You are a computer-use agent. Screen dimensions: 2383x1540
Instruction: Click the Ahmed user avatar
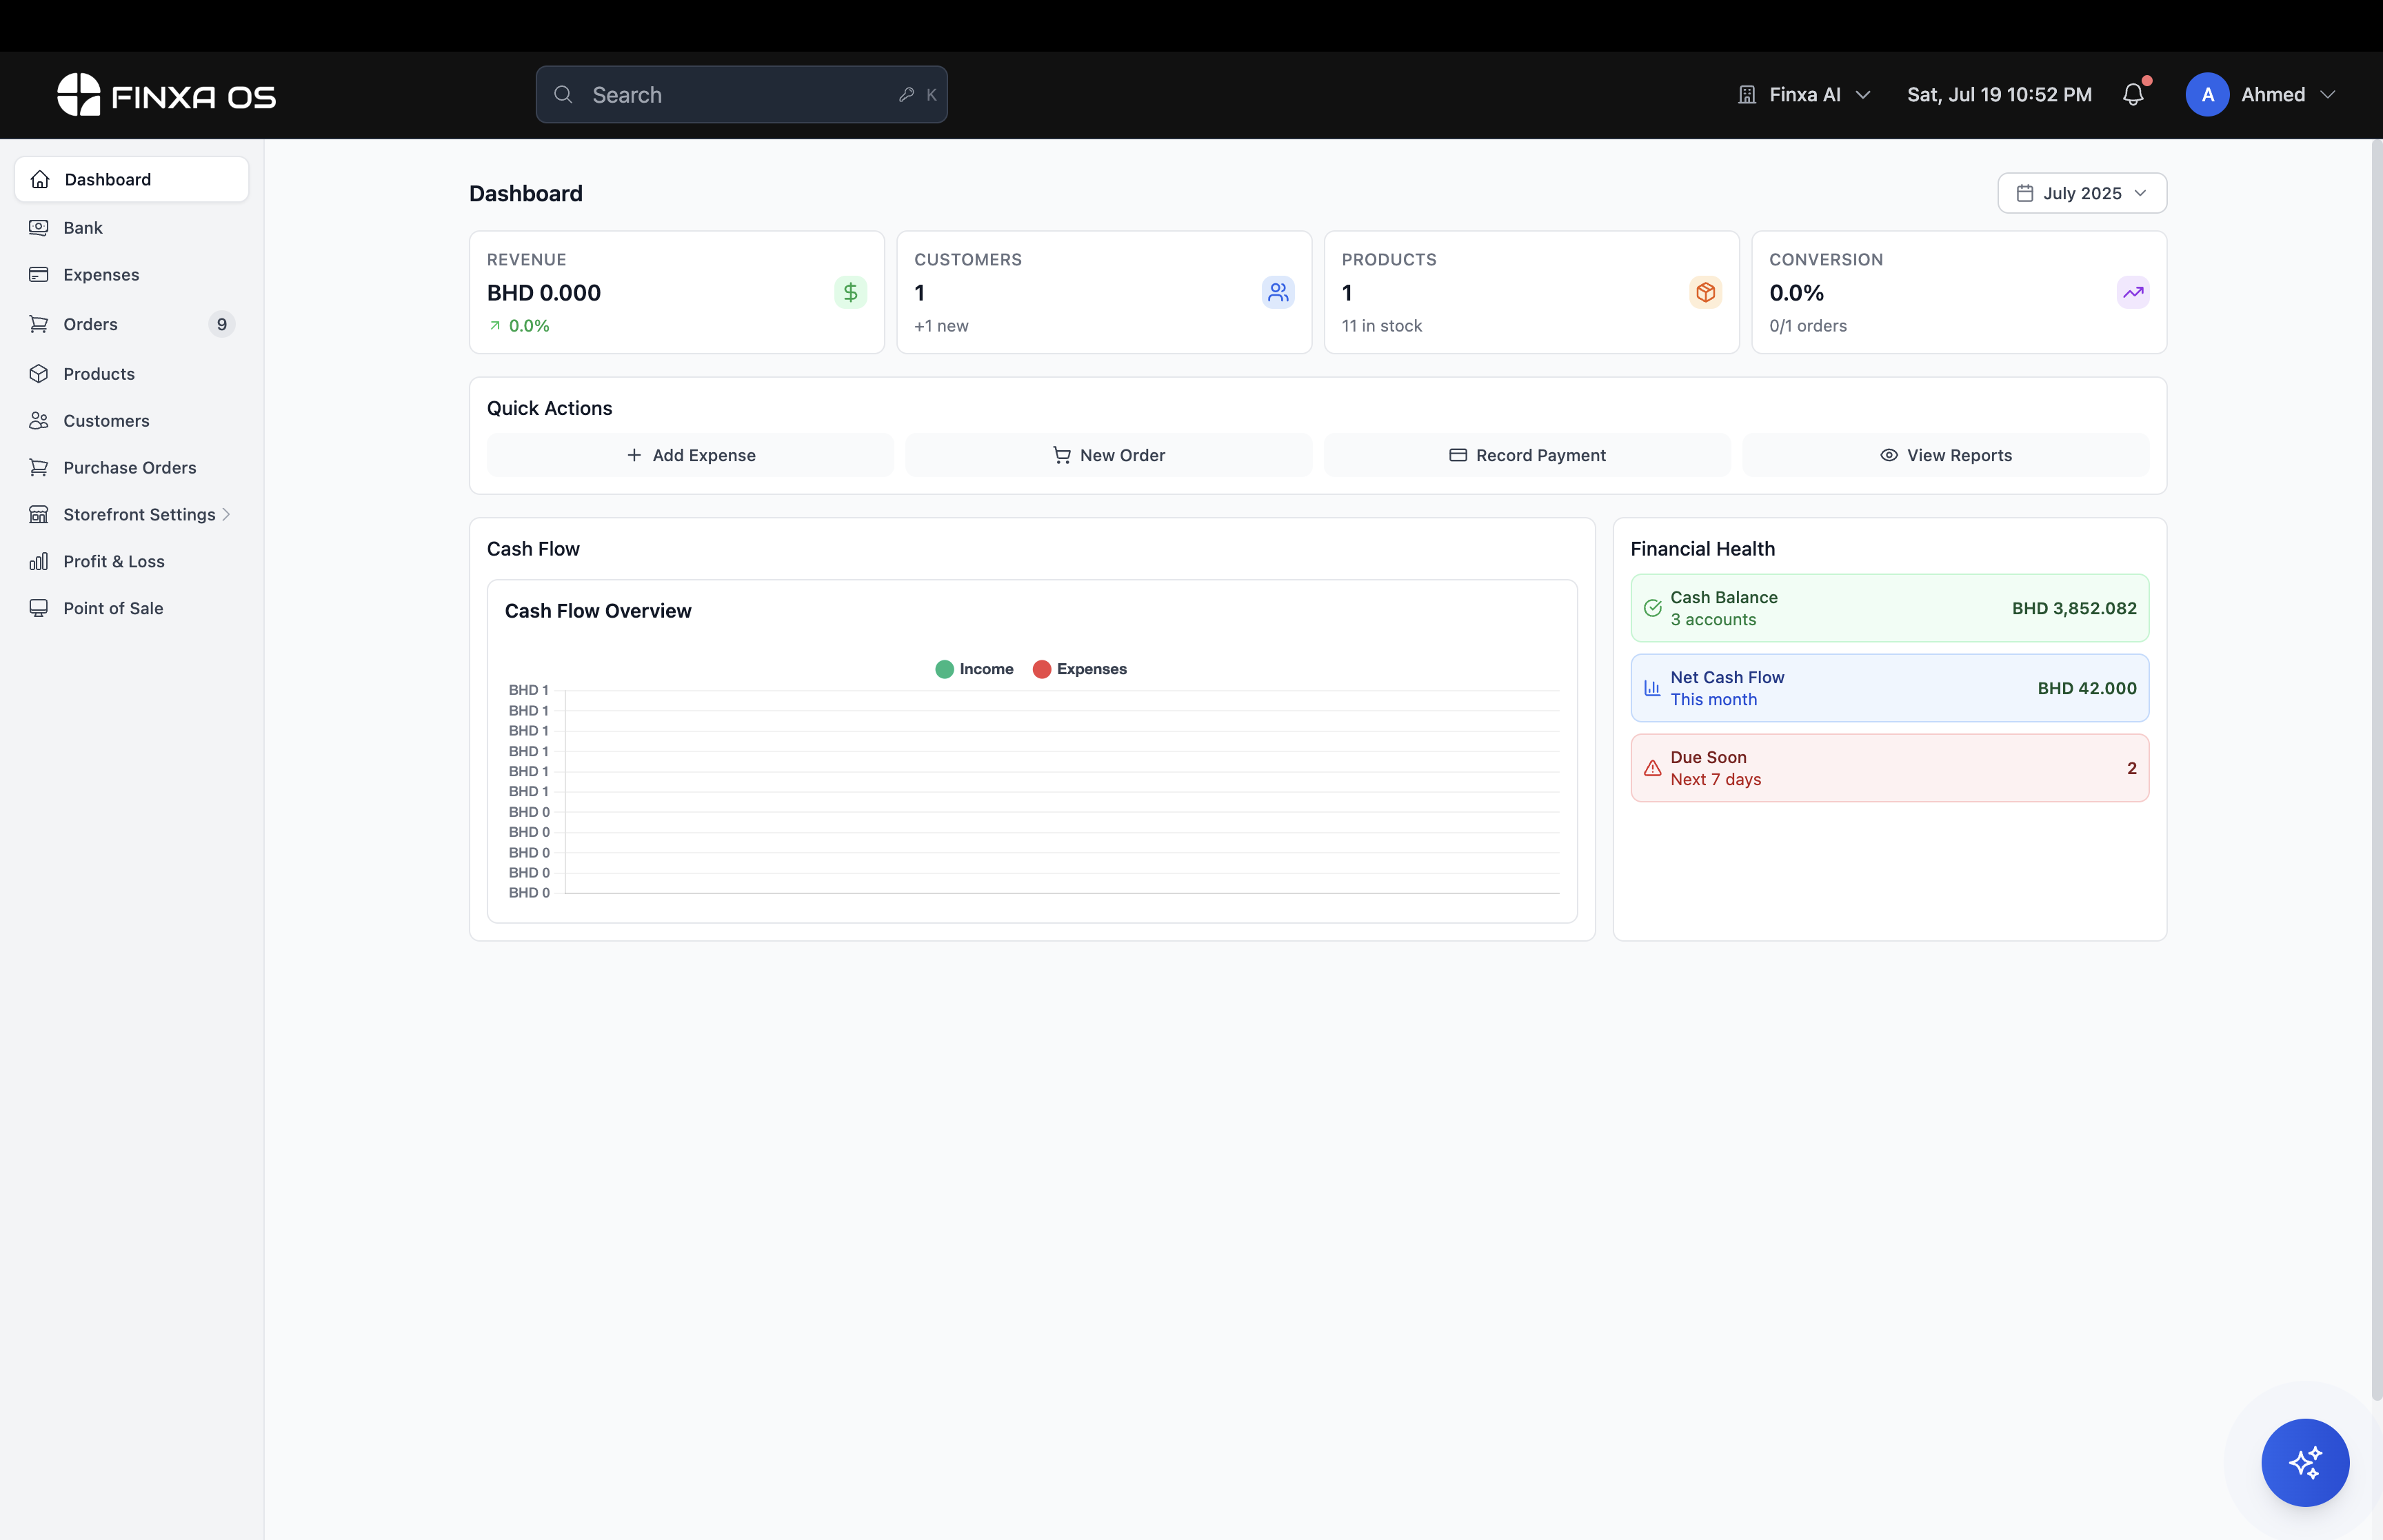pyautogui.click(x=2207, y=95)
